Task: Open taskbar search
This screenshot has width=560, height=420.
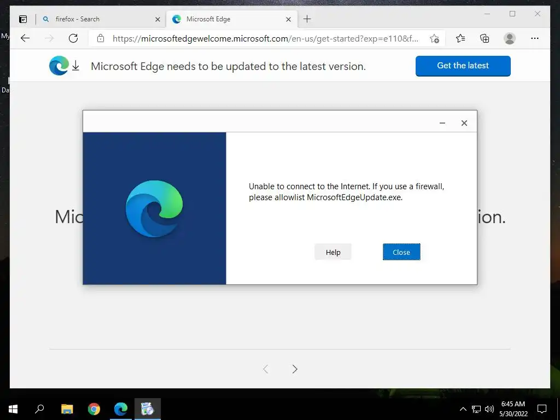Action: point(39,409)
